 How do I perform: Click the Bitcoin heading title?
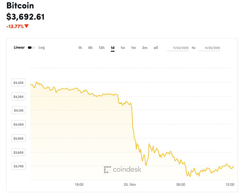(20, 6)
